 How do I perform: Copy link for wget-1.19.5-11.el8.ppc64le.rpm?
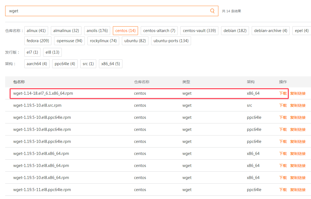coord(298,190)
